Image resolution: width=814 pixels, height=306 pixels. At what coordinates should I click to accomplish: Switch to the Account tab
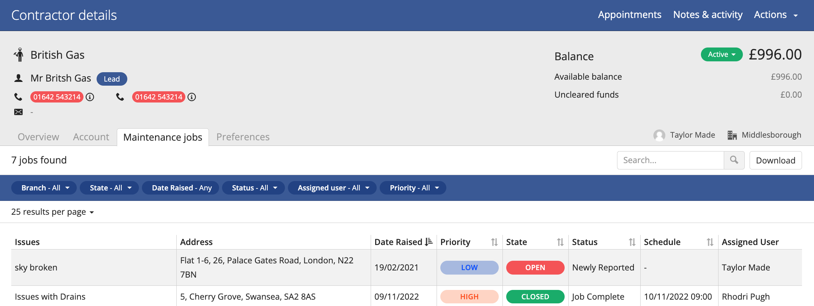[x=91, y=137]
